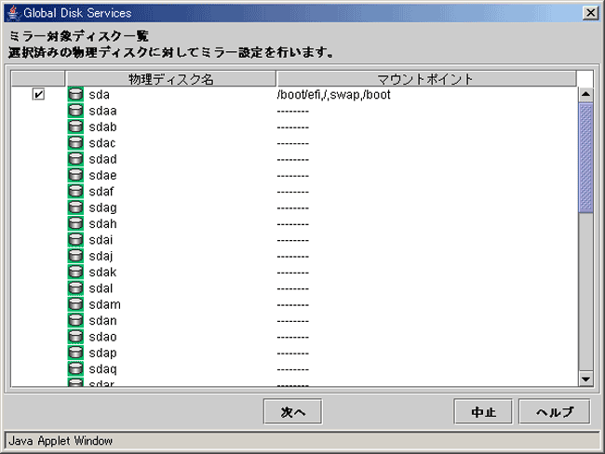
Task: Select the sdac row name
Action: coord(102,143)
